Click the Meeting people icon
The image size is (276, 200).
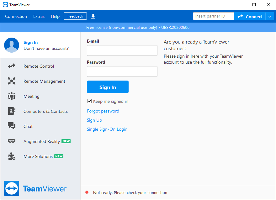[12, 96]
